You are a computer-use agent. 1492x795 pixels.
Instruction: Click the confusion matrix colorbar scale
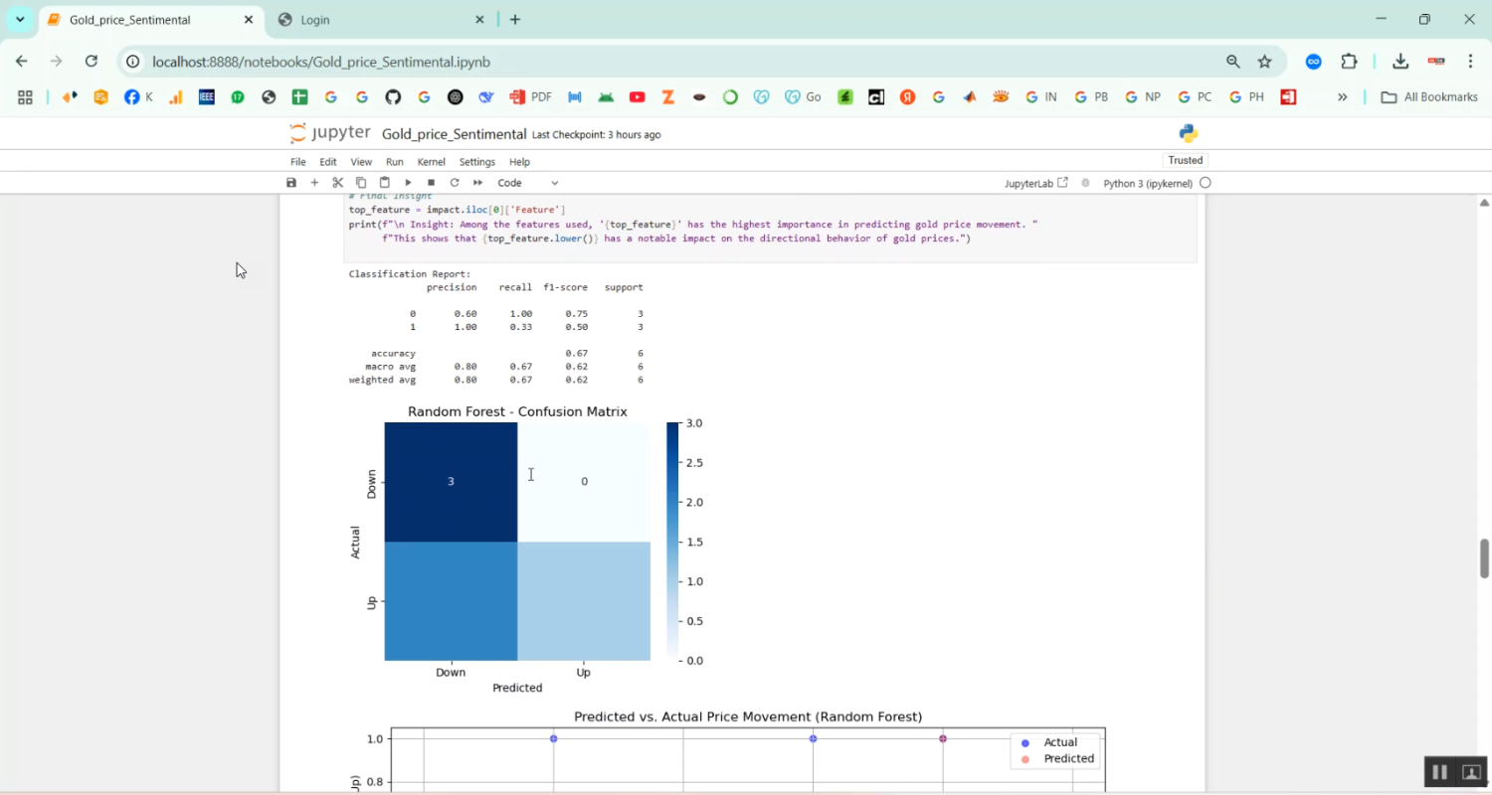pos(672,542)
